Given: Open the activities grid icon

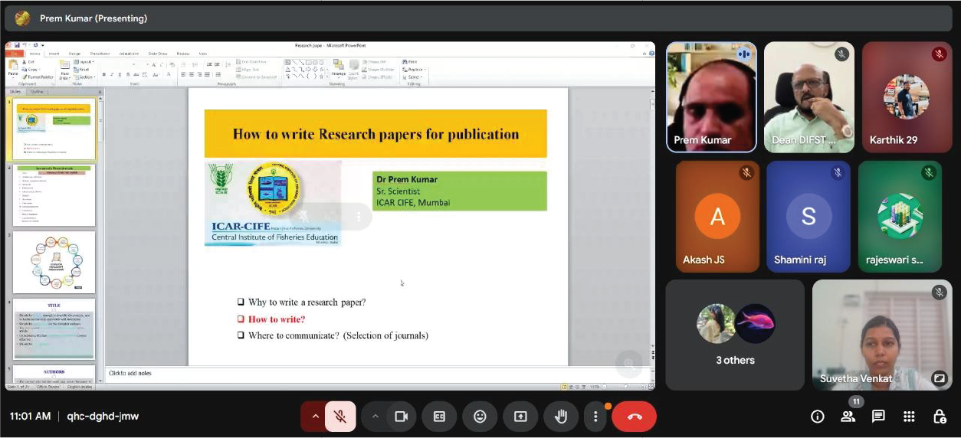Looking at the screenshot, I should (909, 417).
